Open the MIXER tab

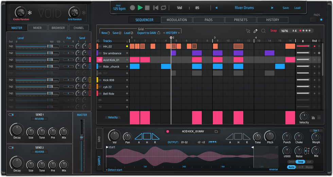[x=37, y=28]
